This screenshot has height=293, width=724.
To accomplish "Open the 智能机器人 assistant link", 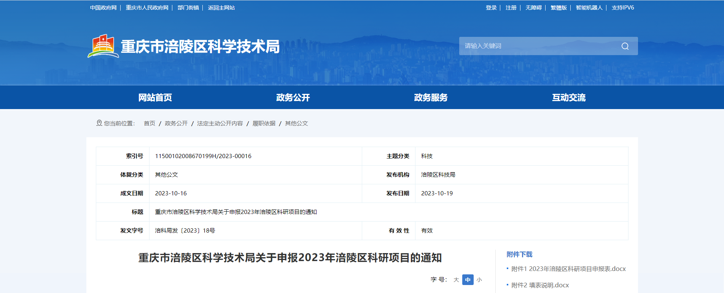I will click(x=589, y=8).
